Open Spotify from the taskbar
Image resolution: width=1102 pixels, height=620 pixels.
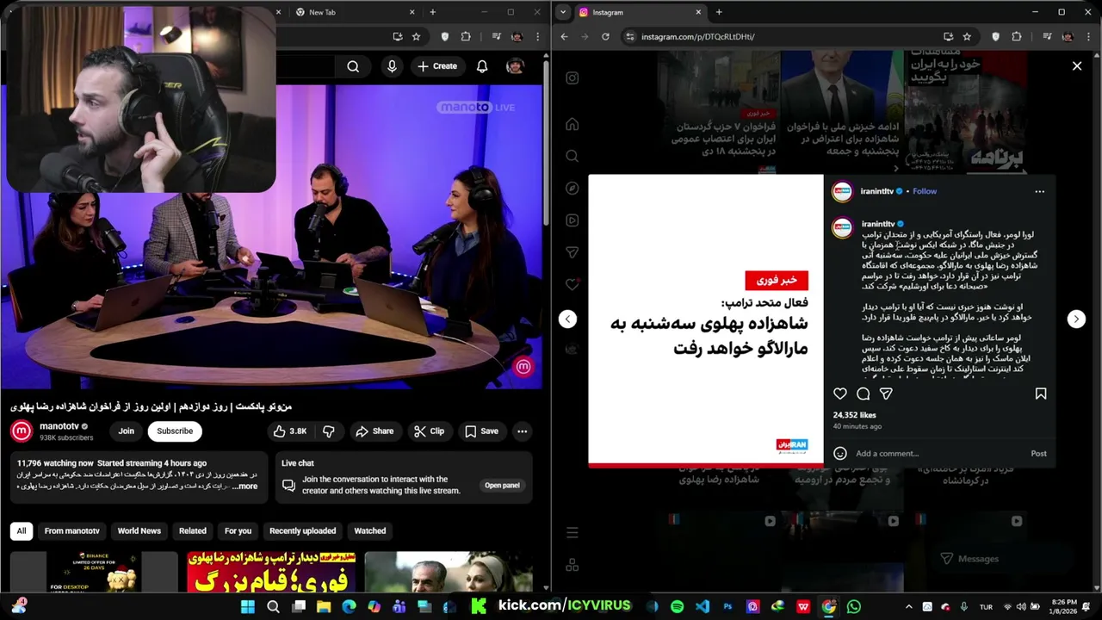coord(678,606)
